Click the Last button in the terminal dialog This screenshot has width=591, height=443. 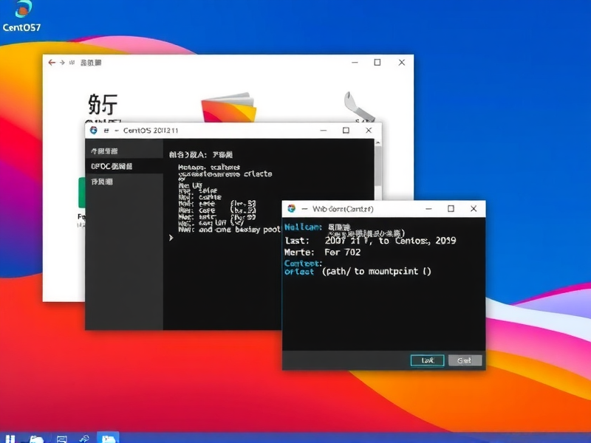click(x=427, y=360)
